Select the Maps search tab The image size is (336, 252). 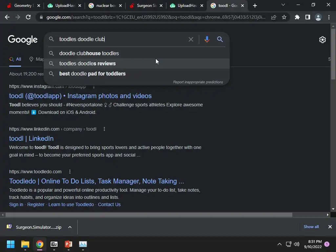click(x=36, y=59)
